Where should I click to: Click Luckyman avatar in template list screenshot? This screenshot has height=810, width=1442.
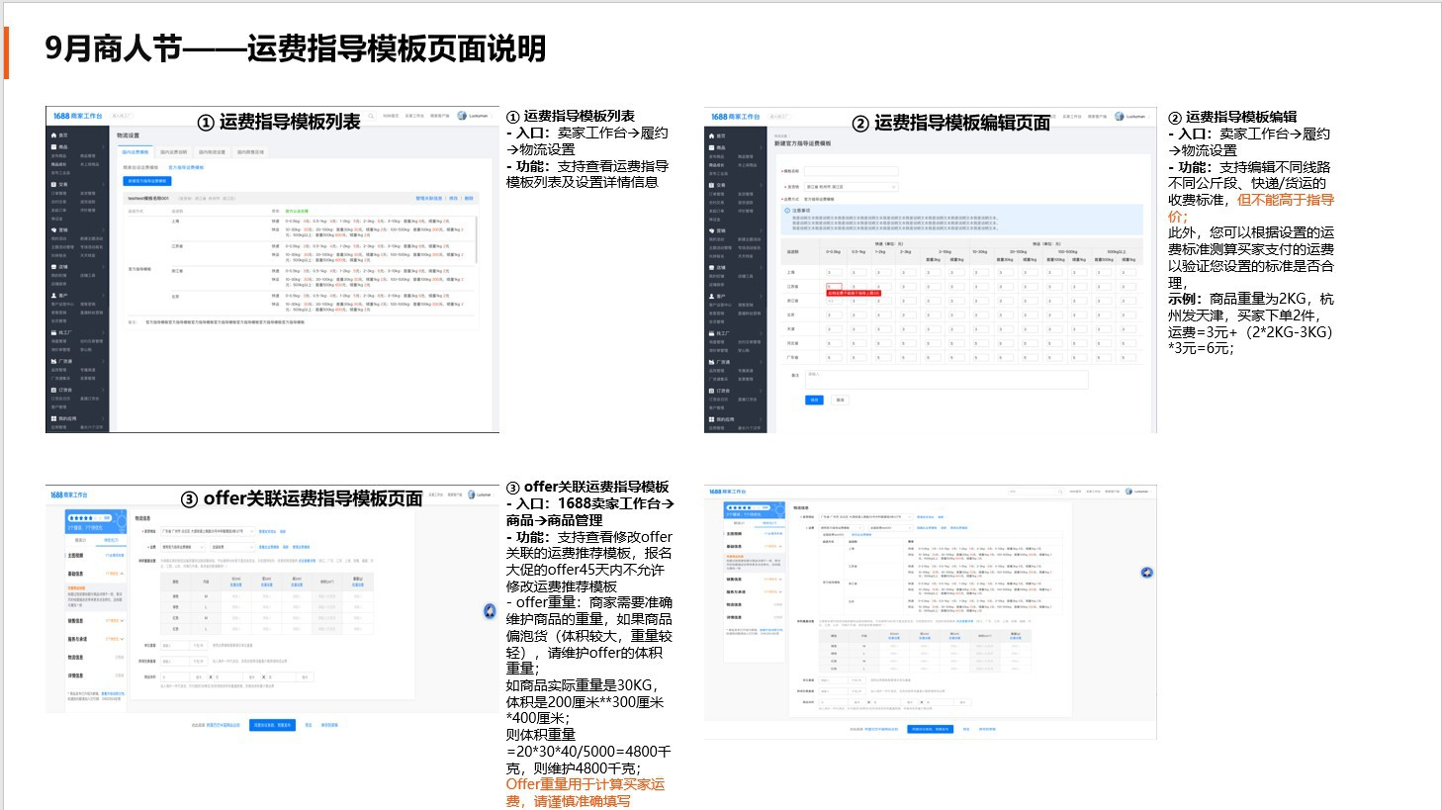[462, 116]
